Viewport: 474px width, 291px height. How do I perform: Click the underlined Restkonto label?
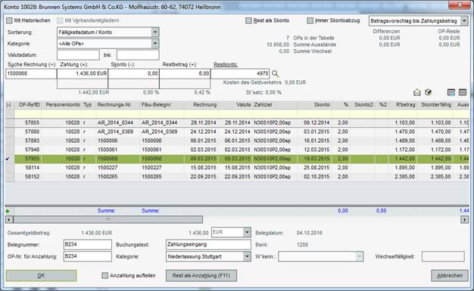click(x=226, y=64)
